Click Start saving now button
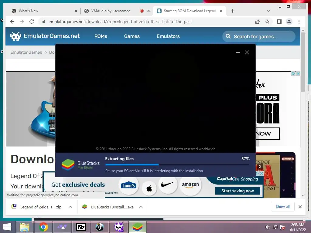311x233 pixels. coord(238,191)
